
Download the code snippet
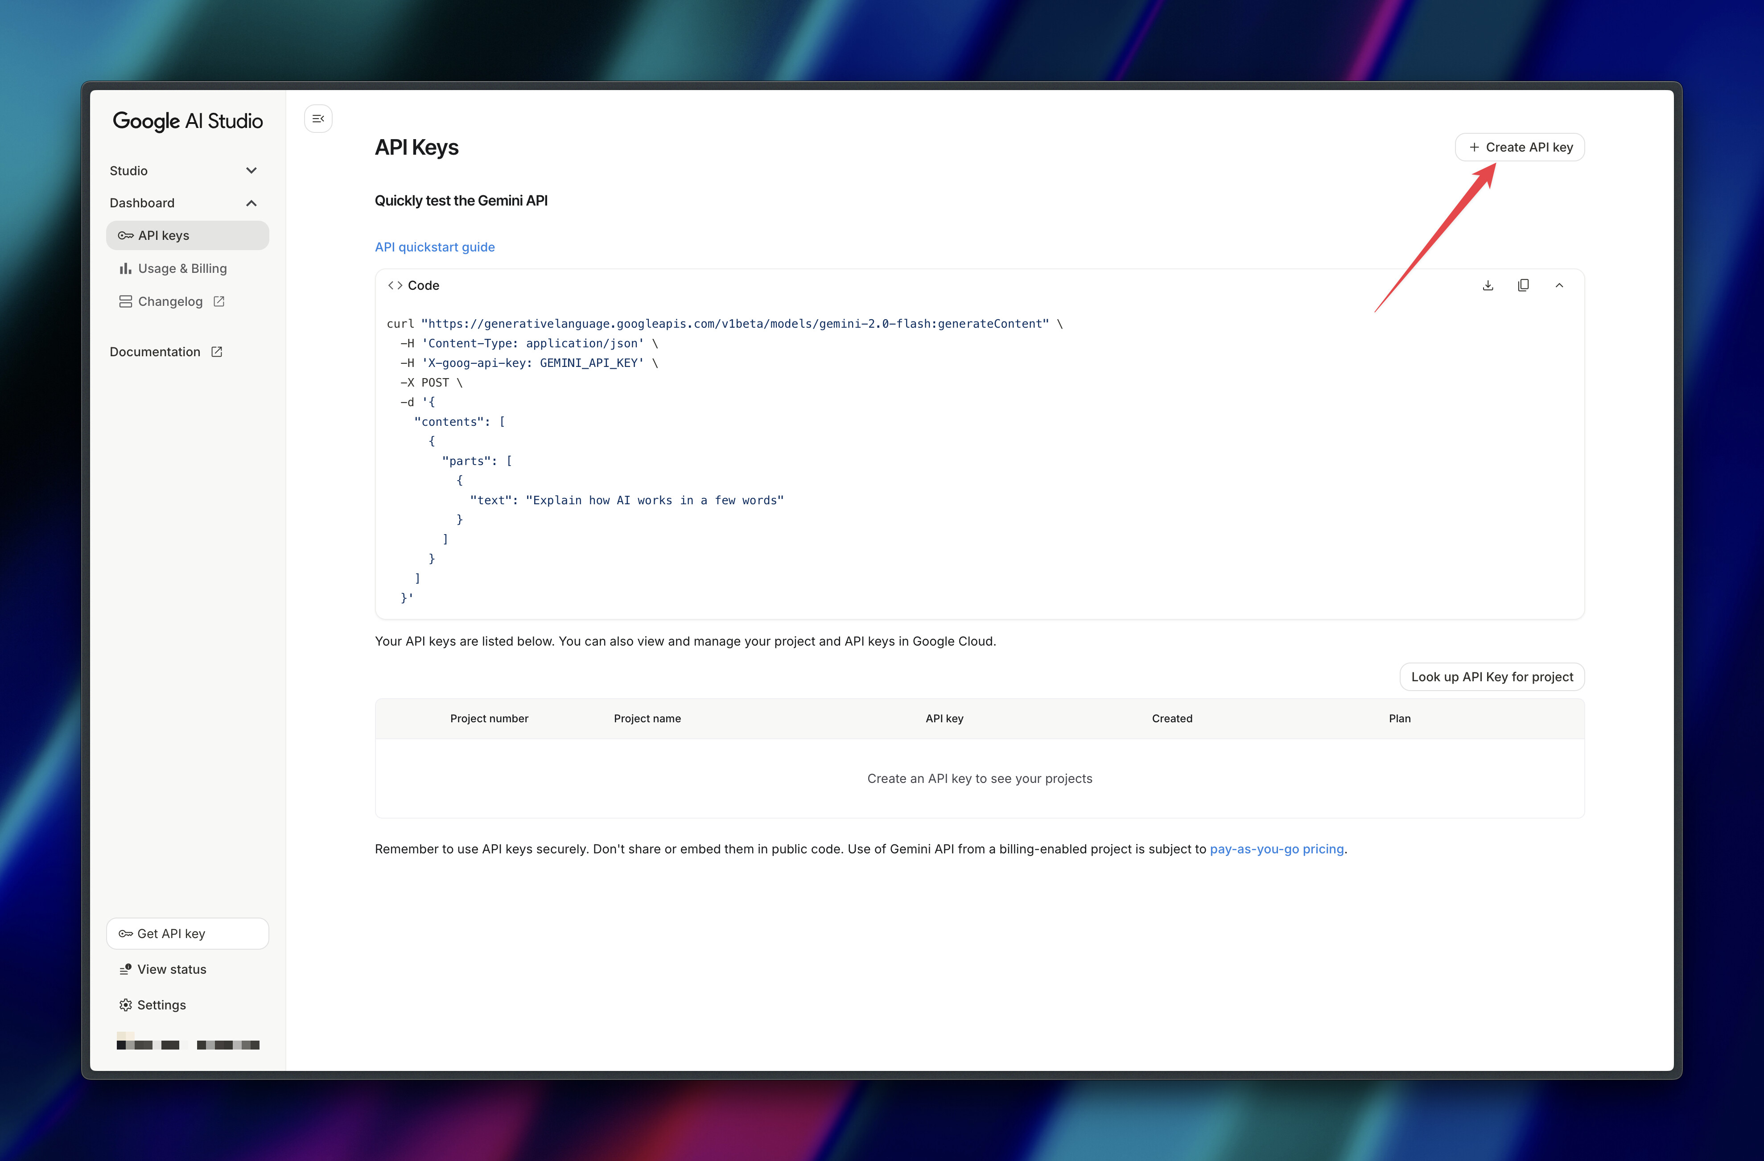tap(1488, 285)
